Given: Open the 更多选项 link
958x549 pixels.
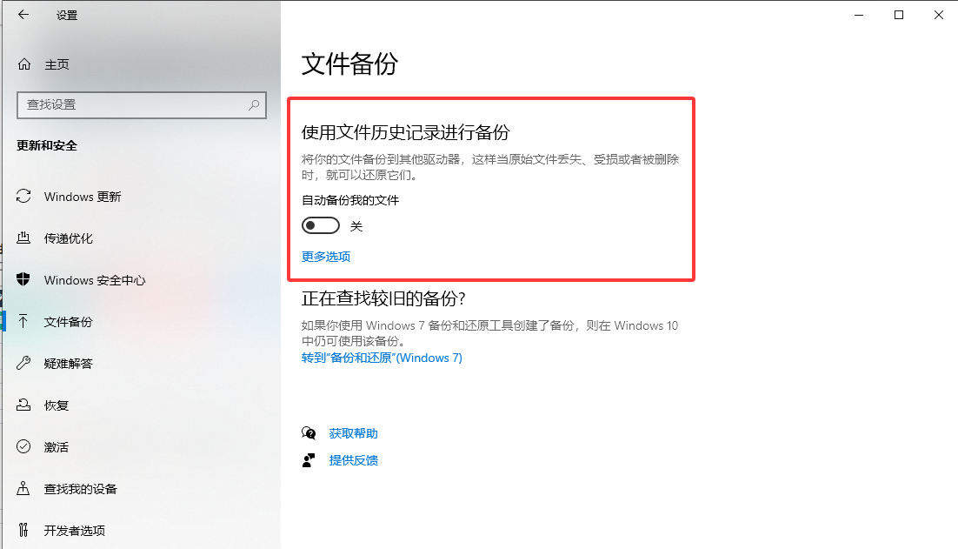Looking at the screenshot, I should (x=326, y=257).
